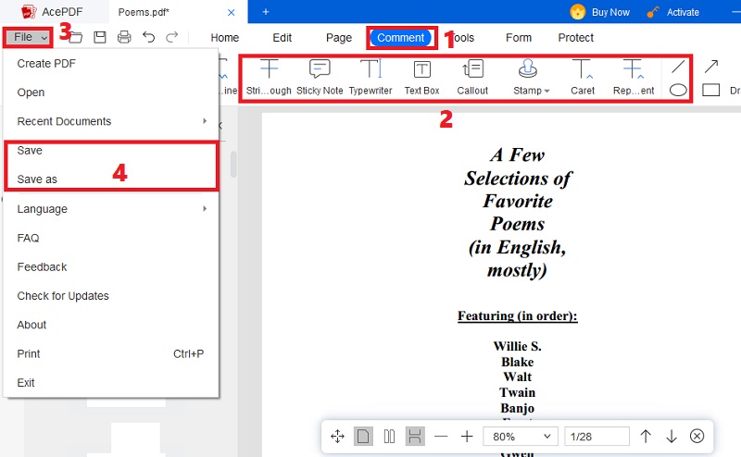Click the pan move tool icon
Viewport: 741px width, 457px height.
pyautogui.click(x=337, y=437)
